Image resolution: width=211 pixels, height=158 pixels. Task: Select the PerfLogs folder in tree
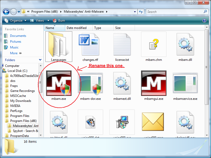(16, 111)
